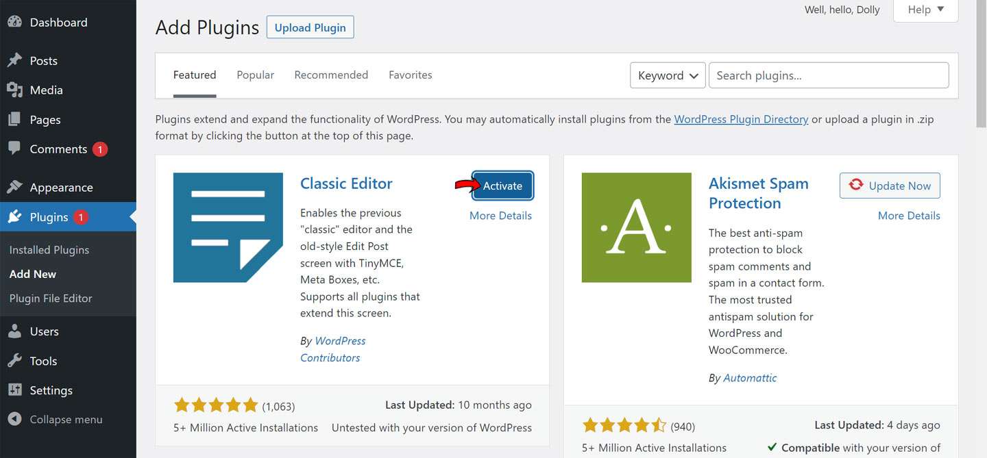The image size is (987, 458).
Task: Open the Classic Editor plugin thumbnail
Action: pyautogui.click(x=228, y=227)
